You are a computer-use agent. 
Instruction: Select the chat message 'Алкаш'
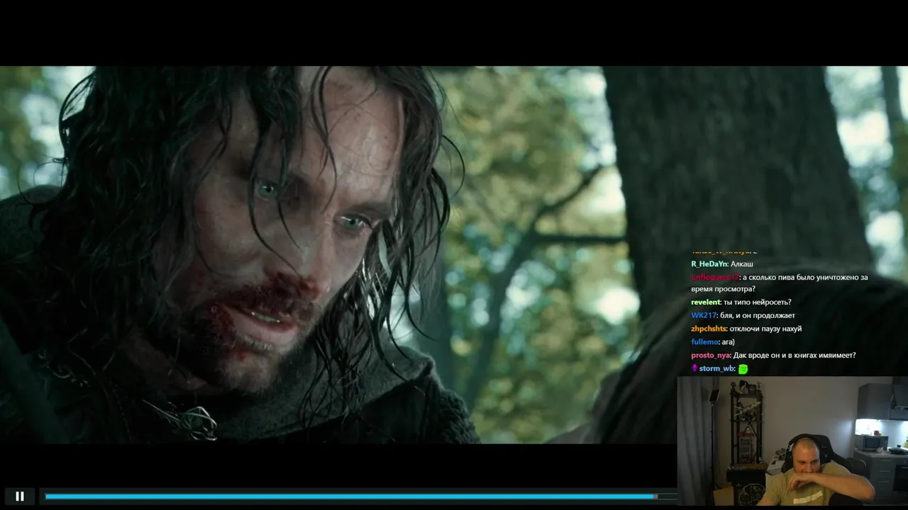pyautogui.click(x=742, y=264)
